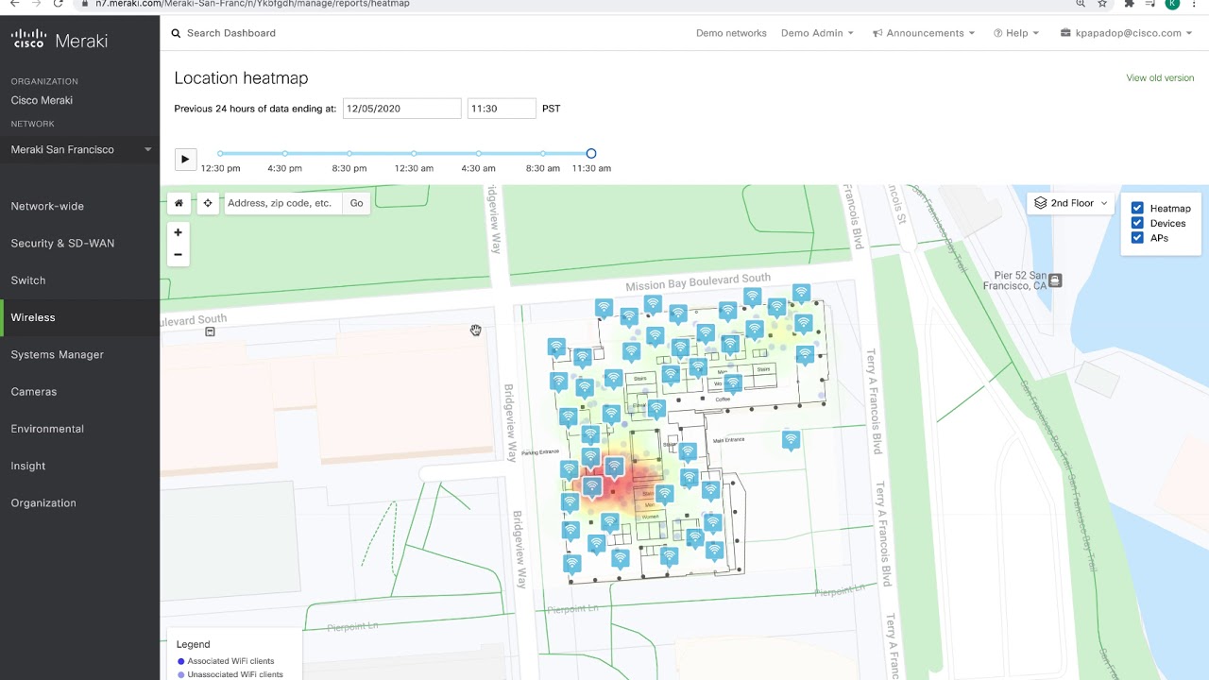
Task: Open Network-wide menu in sidebar
Action: point(47,206)
